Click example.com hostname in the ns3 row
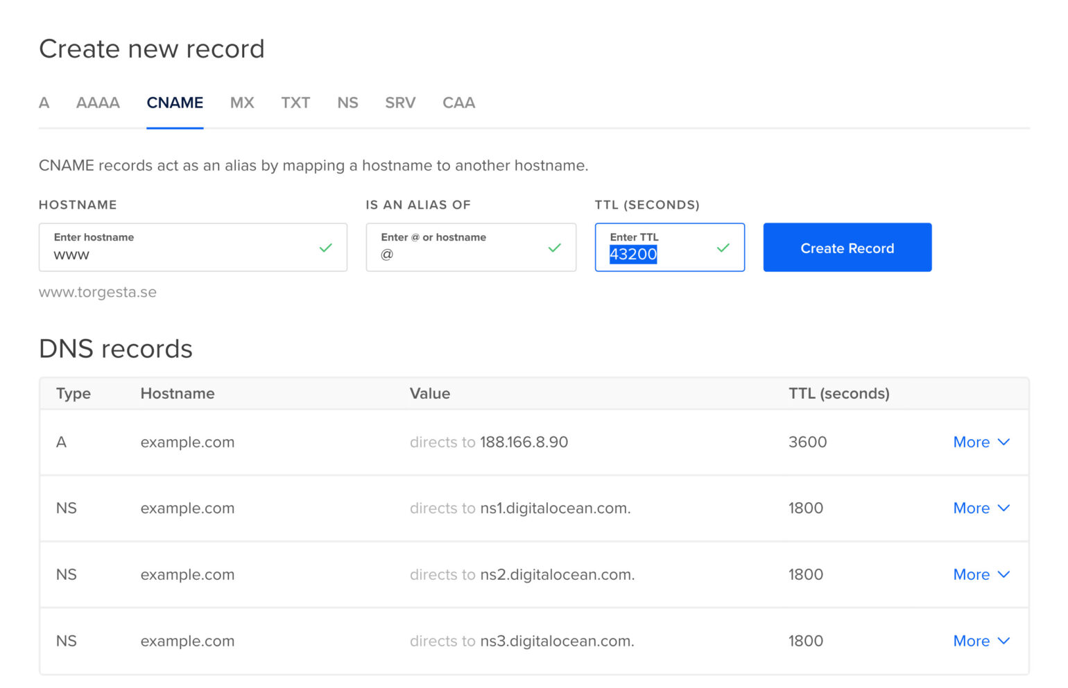 tap(187, 642)
